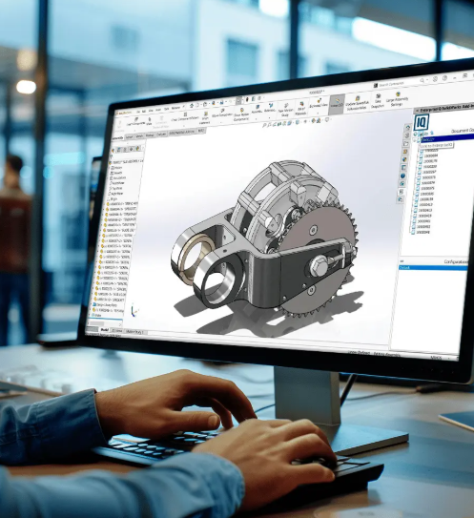The image size is (474, 518).
Task: Switch to the Layout ribbon tab
Action: [129, 136]
